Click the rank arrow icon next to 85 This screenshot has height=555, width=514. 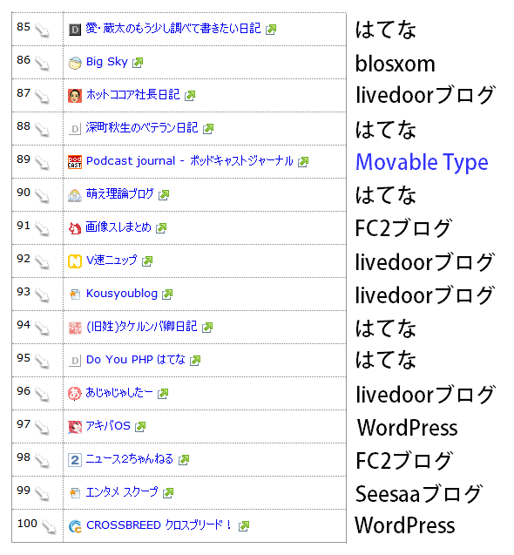43,30
